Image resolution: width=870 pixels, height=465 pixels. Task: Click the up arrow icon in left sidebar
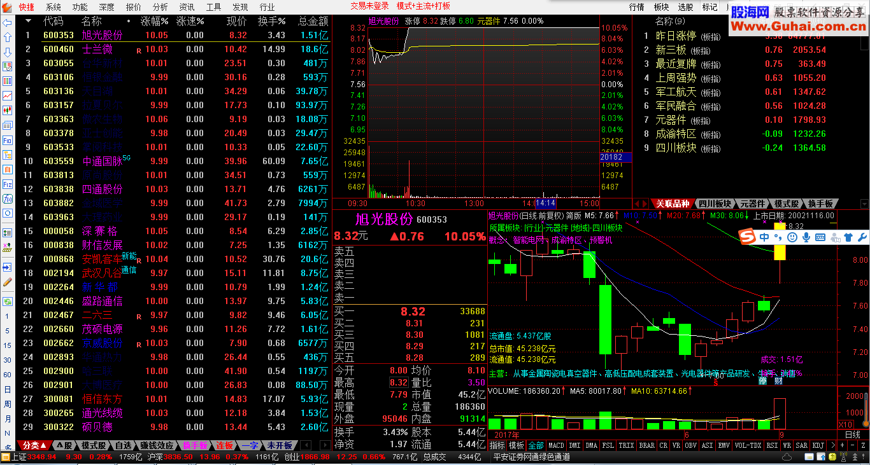7,37
